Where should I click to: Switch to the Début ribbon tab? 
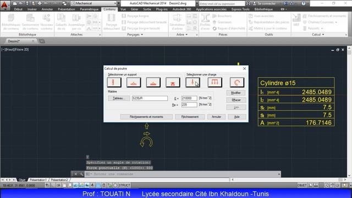(18, 9)
